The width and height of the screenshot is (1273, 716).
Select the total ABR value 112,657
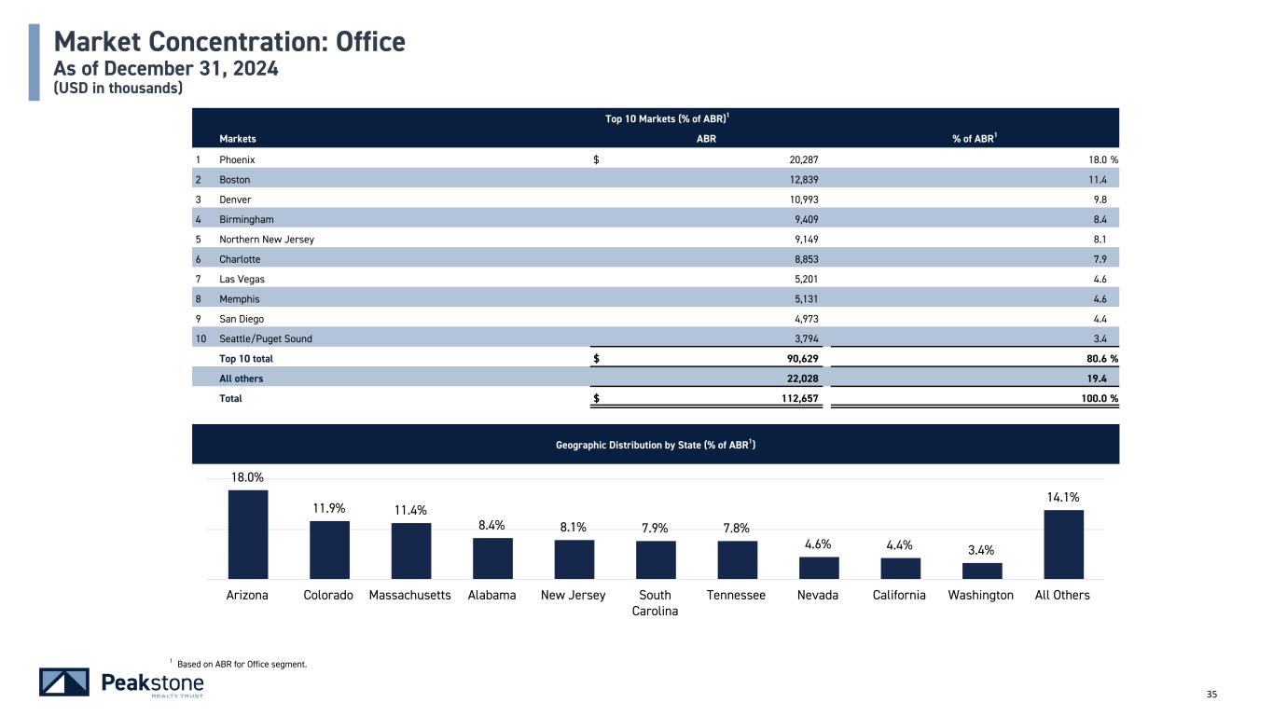pyautogui.click(x=796, y=398)
